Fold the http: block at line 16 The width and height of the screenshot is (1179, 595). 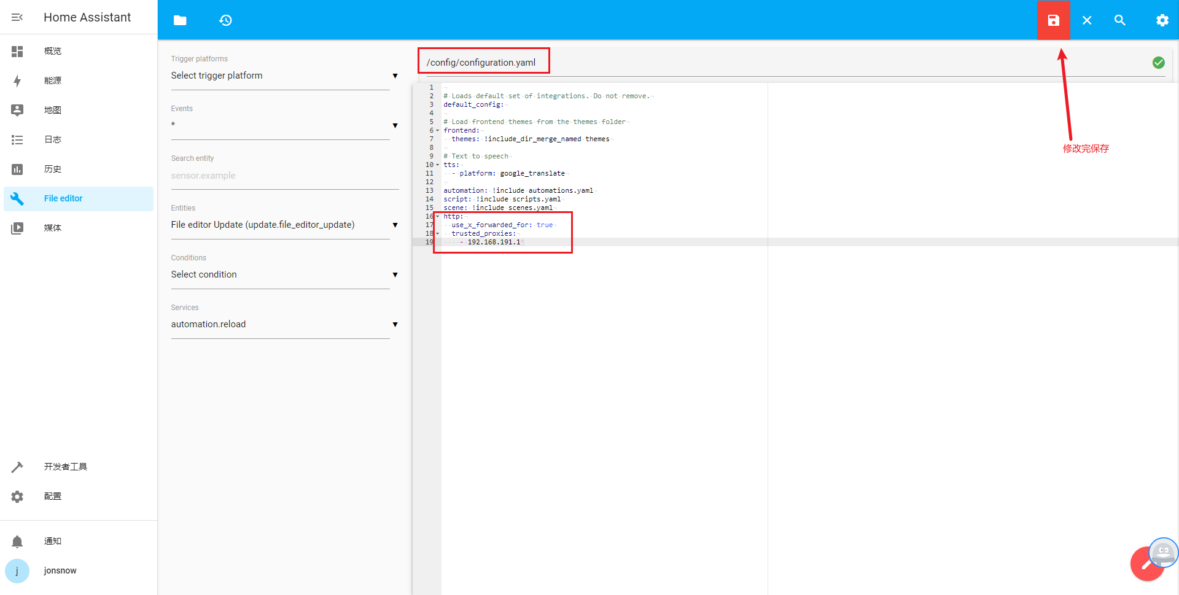(437, 217)
